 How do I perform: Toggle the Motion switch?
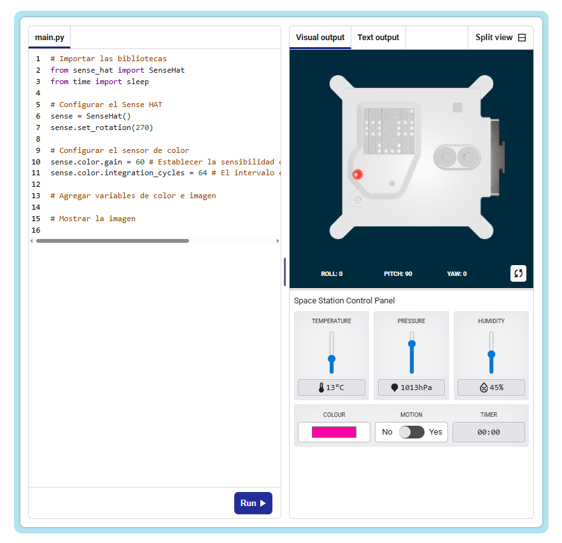(411, 432)
